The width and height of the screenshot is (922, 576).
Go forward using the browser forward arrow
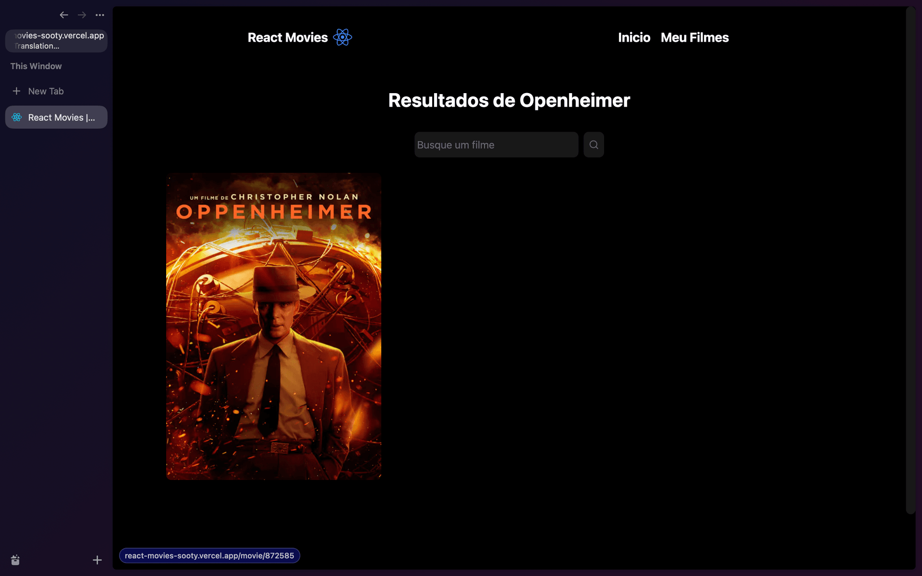coord(82,15)
